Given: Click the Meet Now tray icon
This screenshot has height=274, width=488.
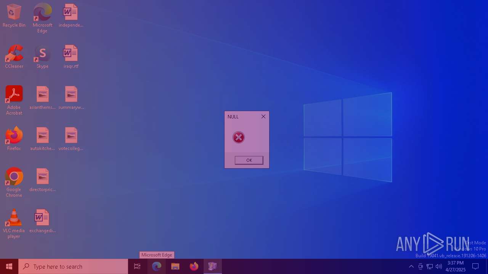Looking at the screenshot, I should (421, 266).
